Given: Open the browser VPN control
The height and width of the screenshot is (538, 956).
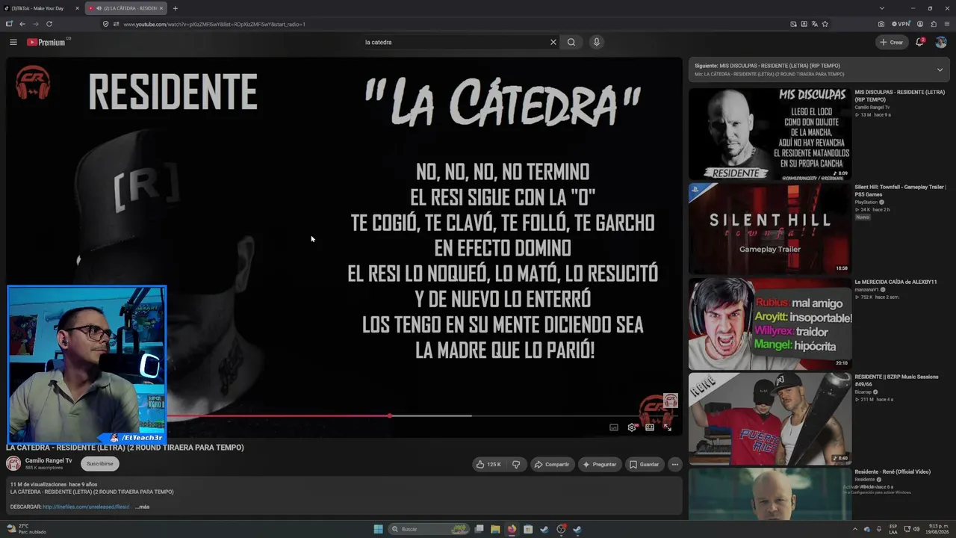Looking at the screenshot, I should point(901,24).
